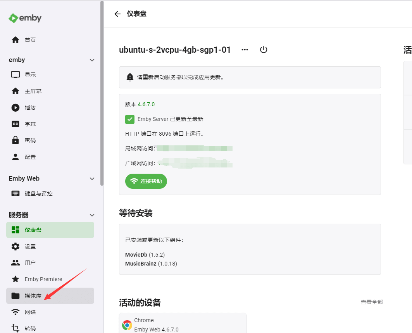412x333 pixels.
Task: Click the green Emby Server update checkmark
Action: pyautogui.click(x=130, y=119)
